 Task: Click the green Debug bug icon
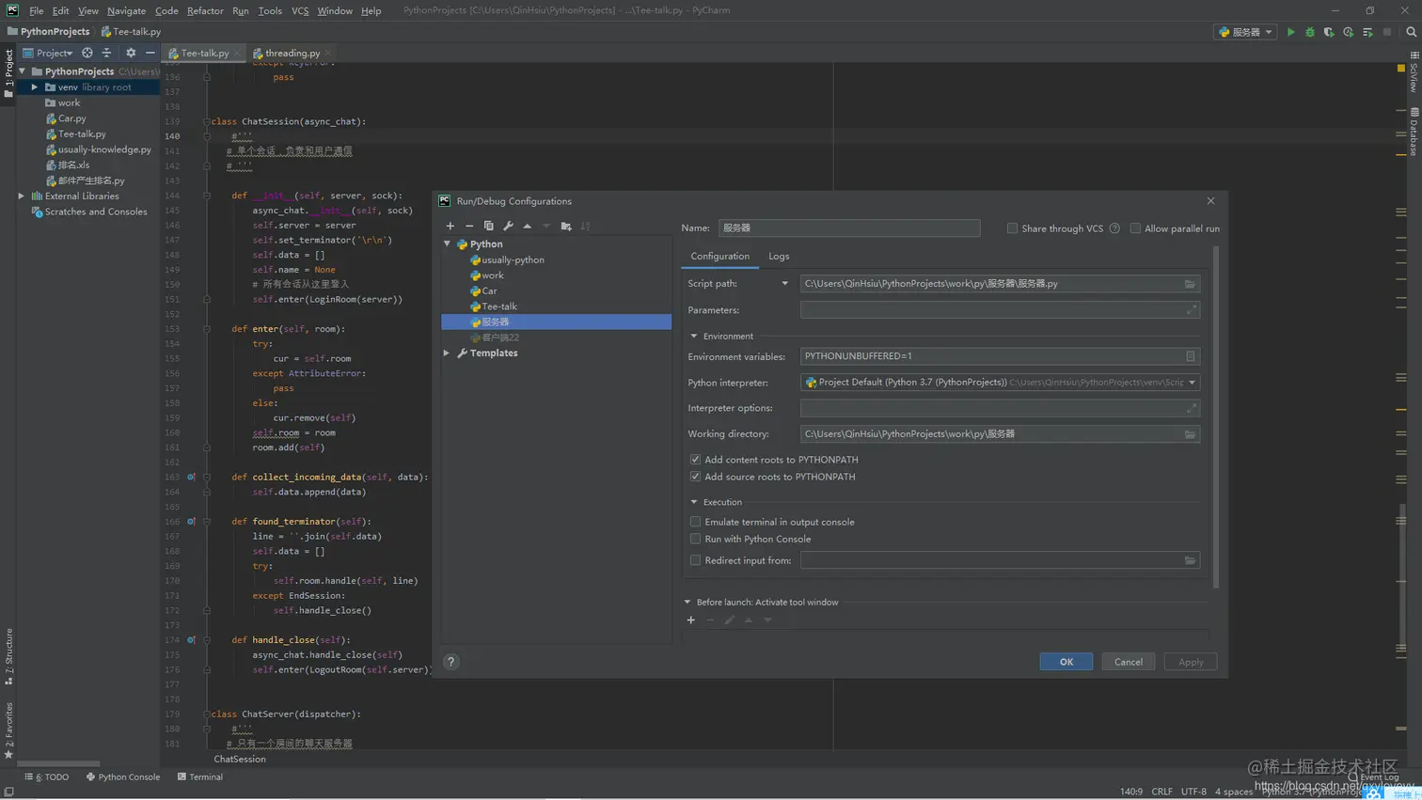click(x=1310, y=32)
